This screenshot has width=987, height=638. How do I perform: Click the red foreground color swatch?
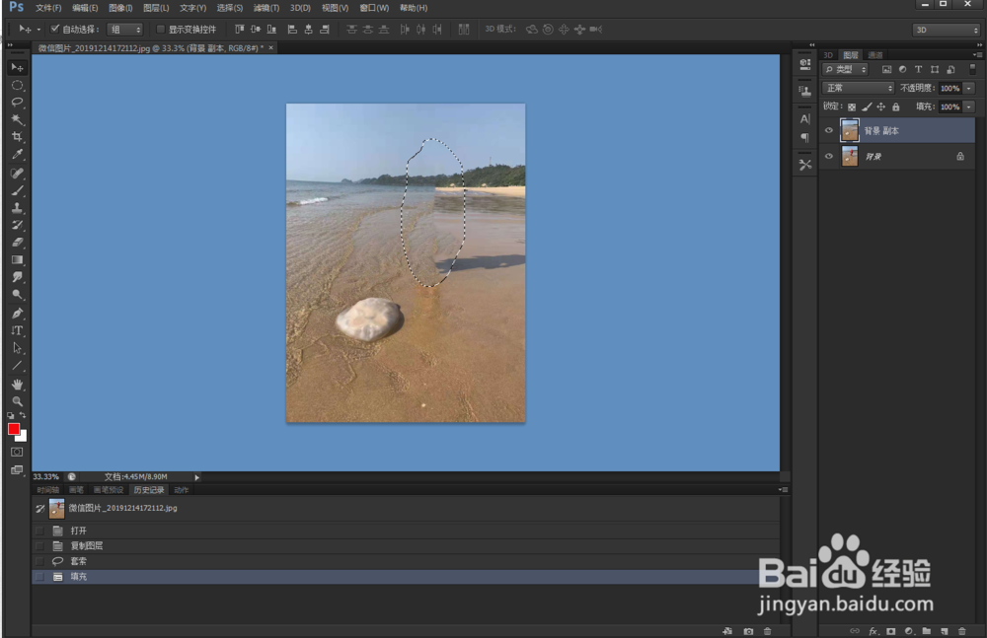point(13,429)
